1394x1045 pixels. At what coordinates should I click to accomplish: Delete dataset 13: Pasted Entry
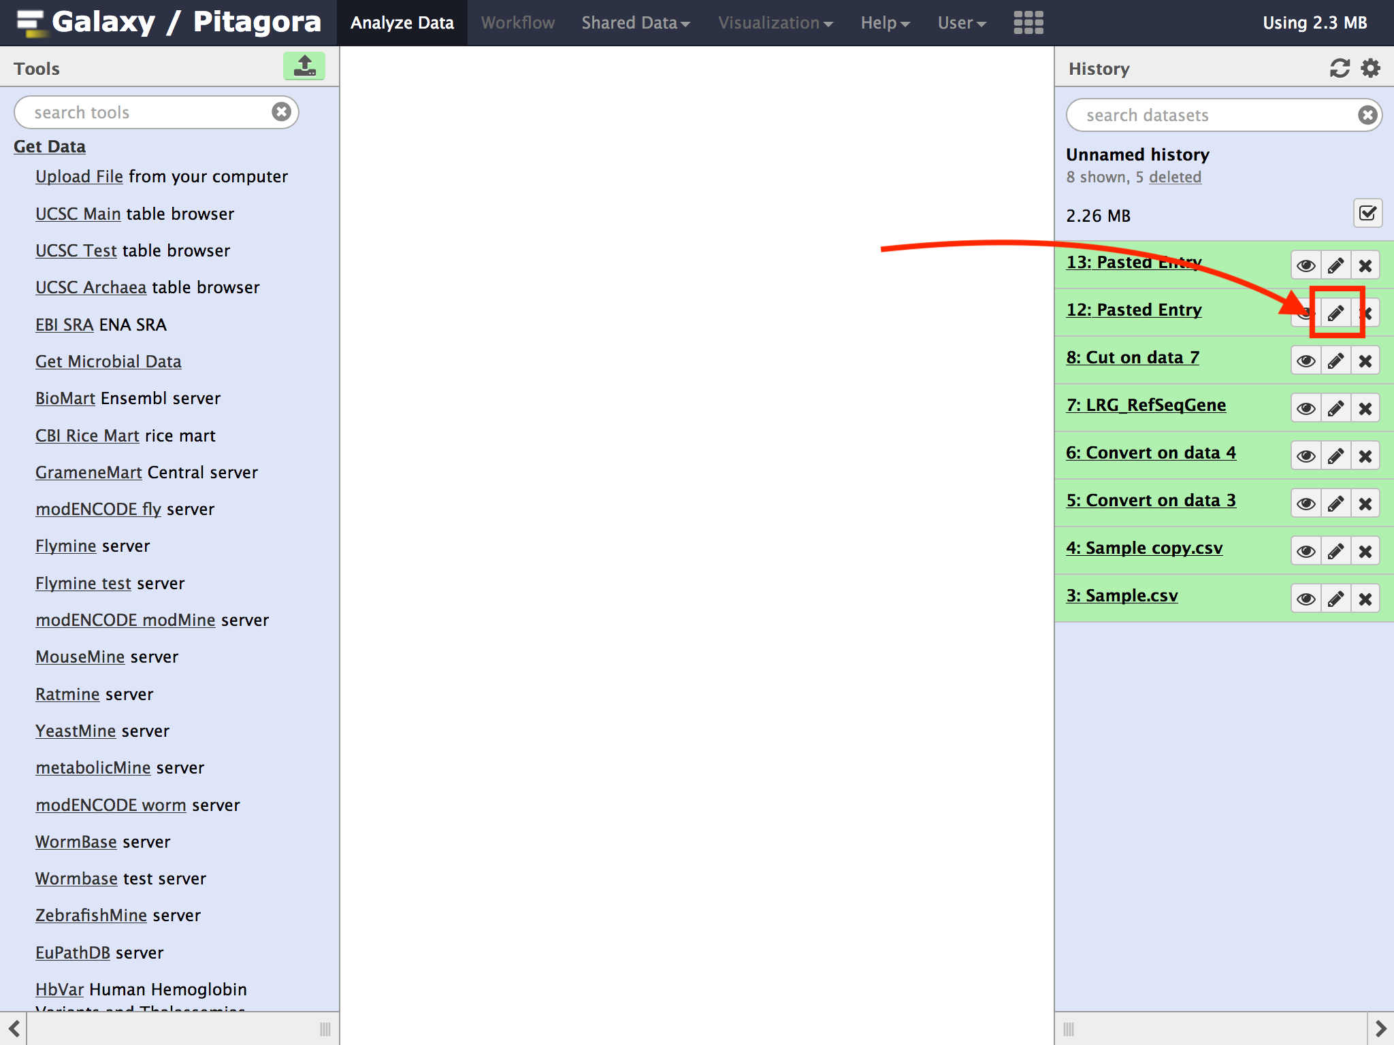(1365, 265)
